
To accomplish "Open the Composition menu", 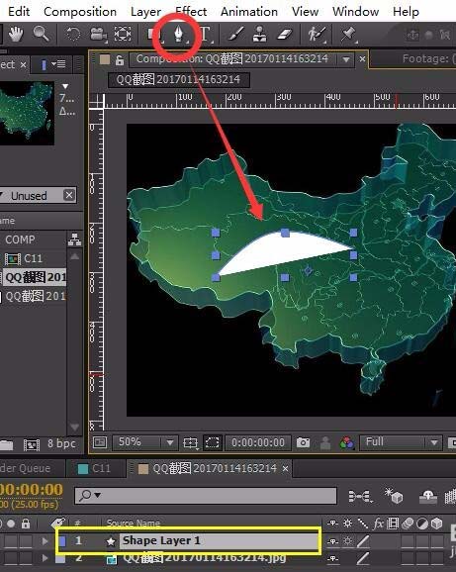I will 80,12.
